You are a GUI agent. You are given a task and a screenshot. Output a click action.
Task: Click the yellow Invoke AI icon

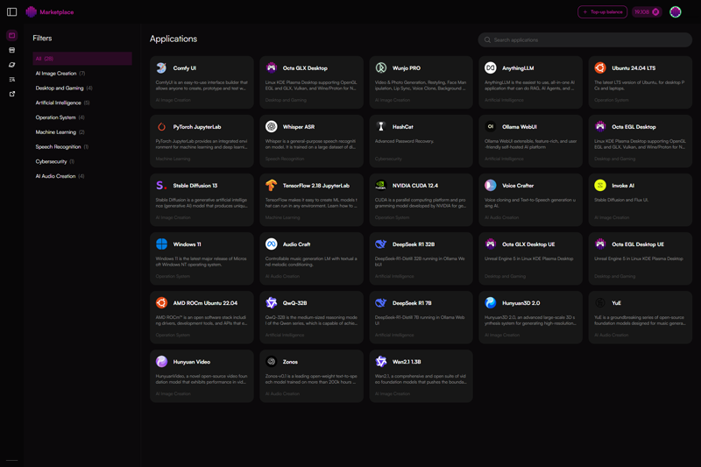click(x=600, y=186)
